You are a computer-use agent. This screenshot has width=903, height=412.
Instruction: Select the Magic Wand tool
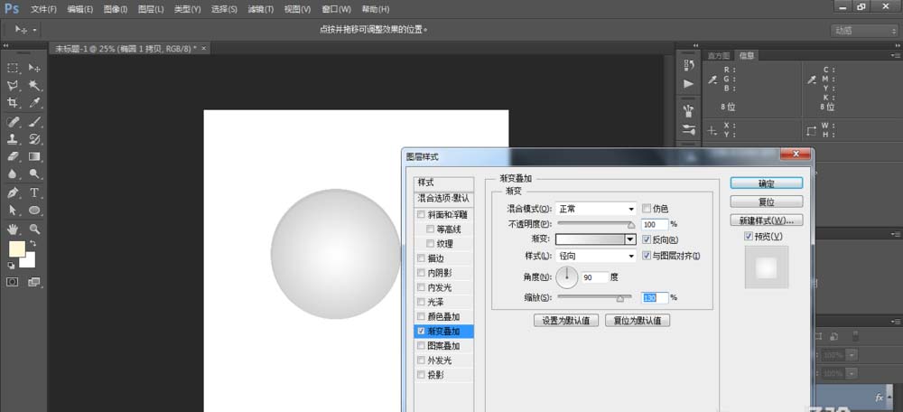[x=34, y=86]
